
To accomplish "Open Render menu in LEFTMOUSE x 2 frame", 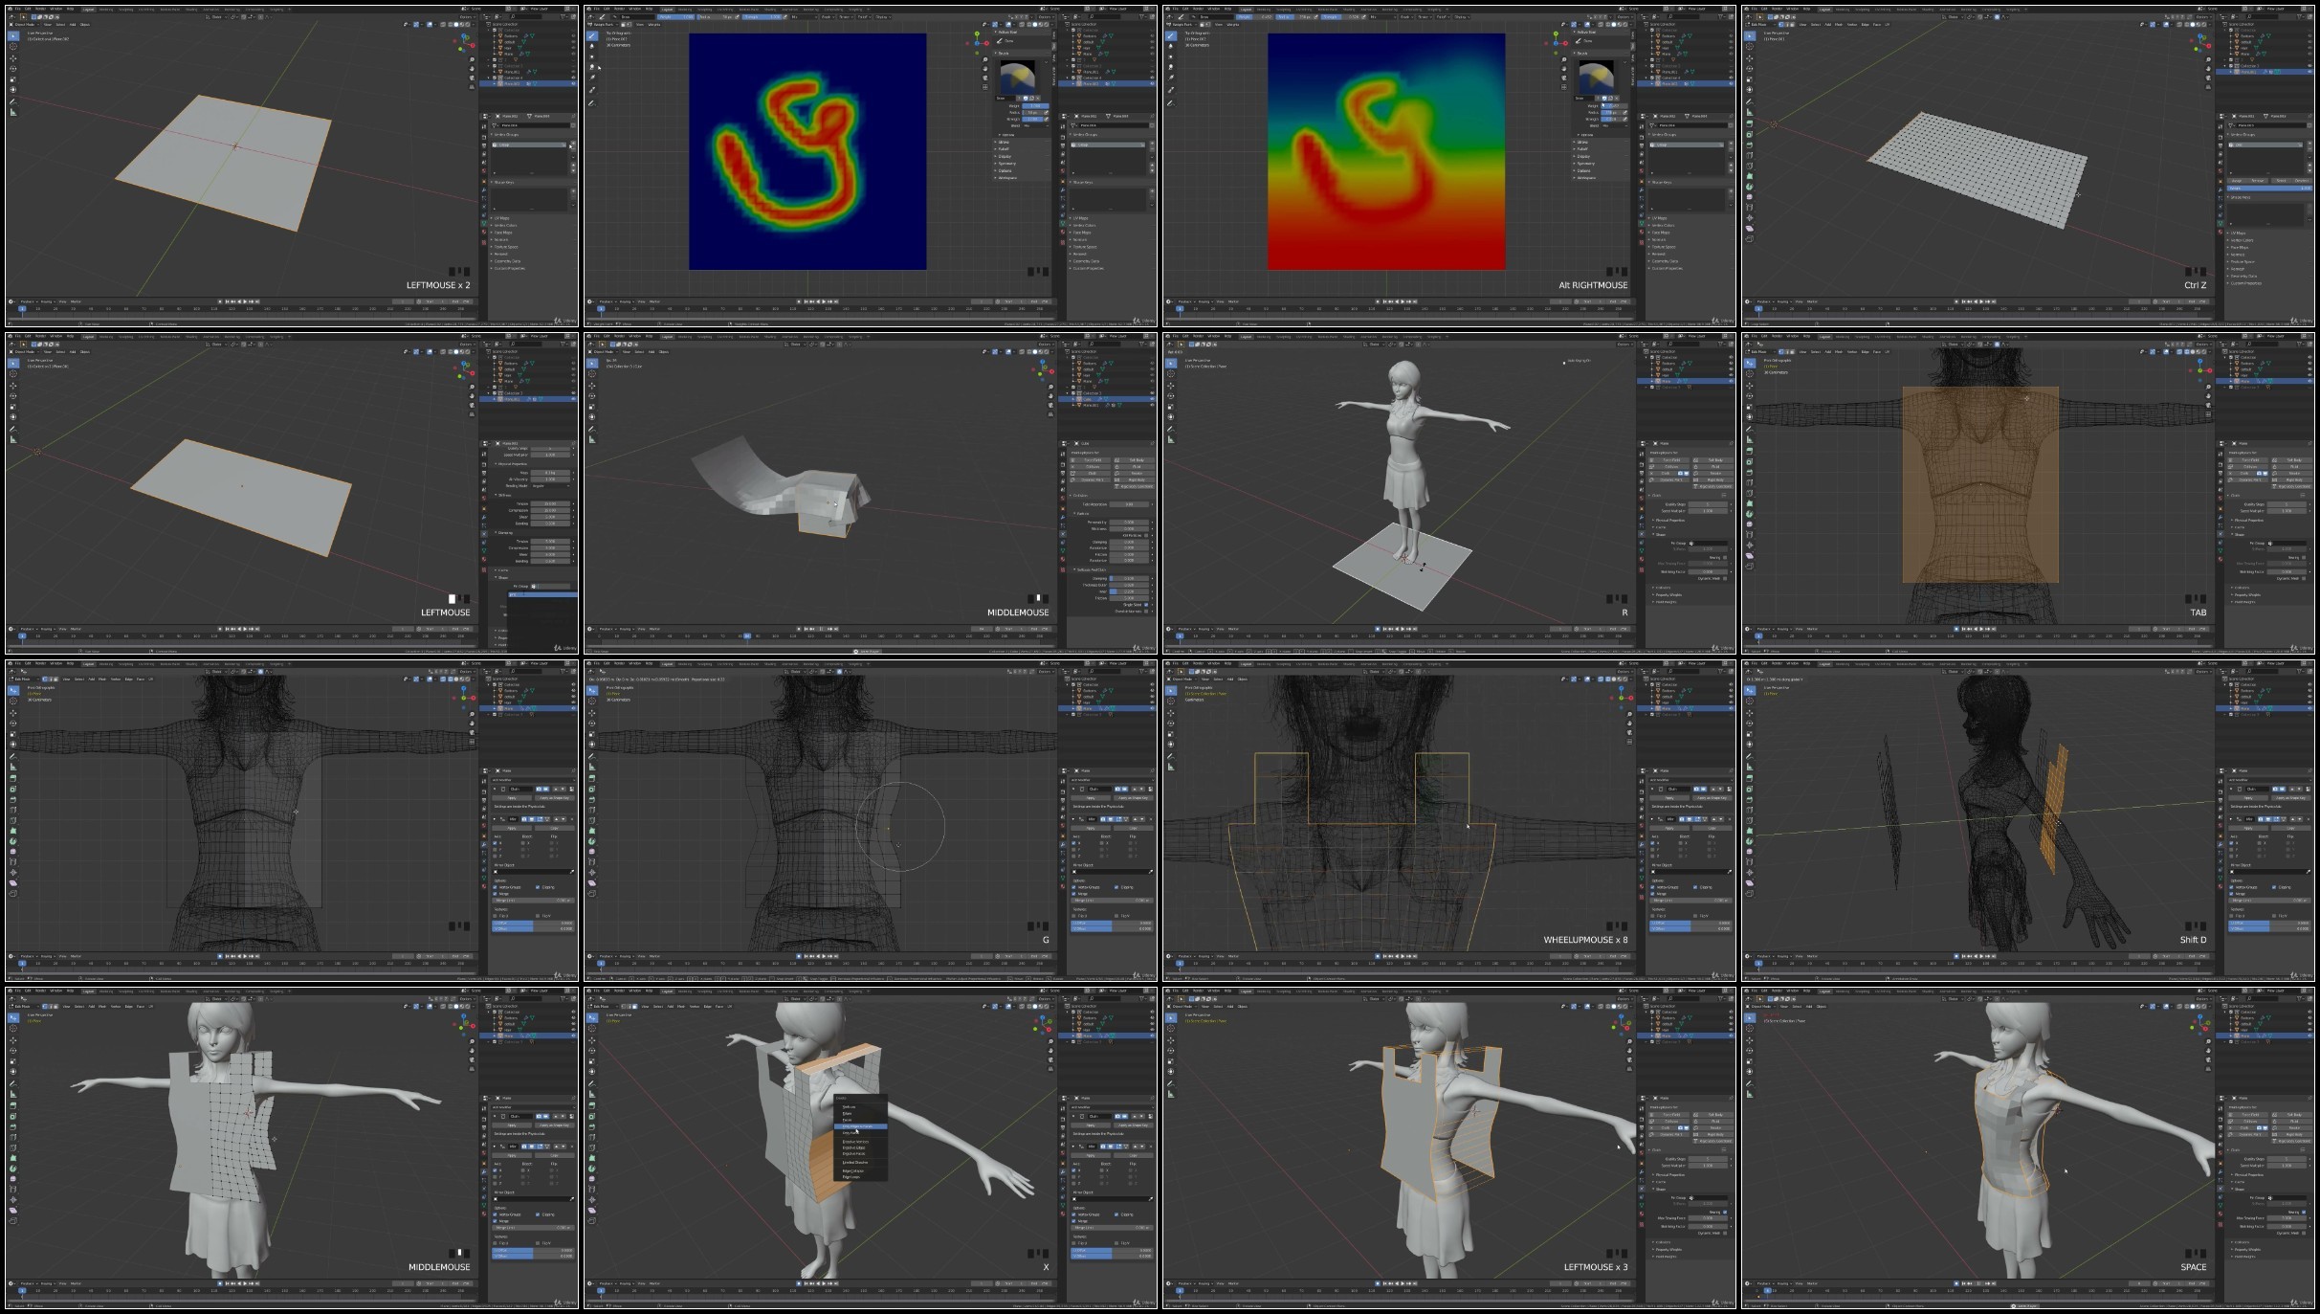I will pyautogui.click(x=40, y=9).
